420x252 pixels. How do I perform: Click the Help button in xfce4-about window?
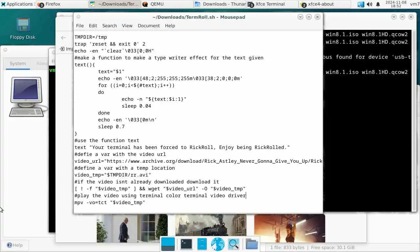15,245
